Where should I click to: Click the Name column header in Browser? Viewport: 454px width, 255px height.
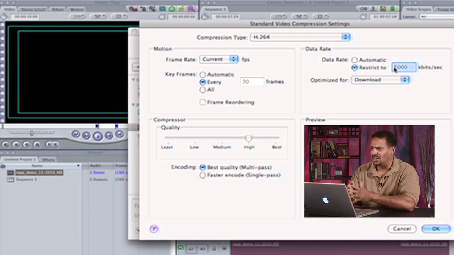pyautogui.click(x=37, y=166)
